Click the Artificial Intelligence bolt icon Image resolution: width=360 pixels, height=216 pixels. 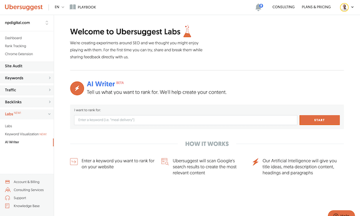[255, 162]
